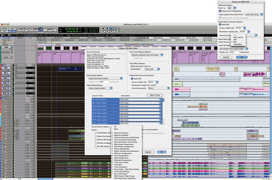Select the Grabber hand tool
This screenshot has height=180, width=272.
[x=45, y=29]
